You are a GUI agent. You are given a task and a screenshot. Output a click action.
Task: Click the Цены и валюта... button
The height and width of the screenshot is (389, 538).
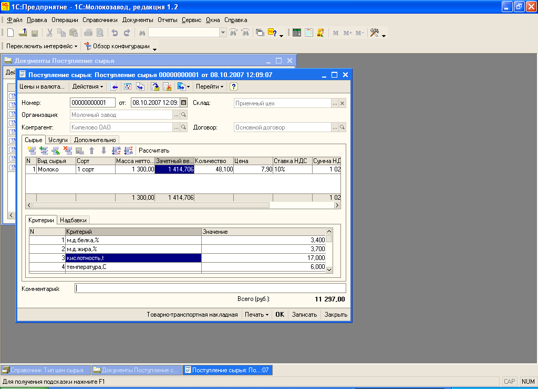pos(42,87)
